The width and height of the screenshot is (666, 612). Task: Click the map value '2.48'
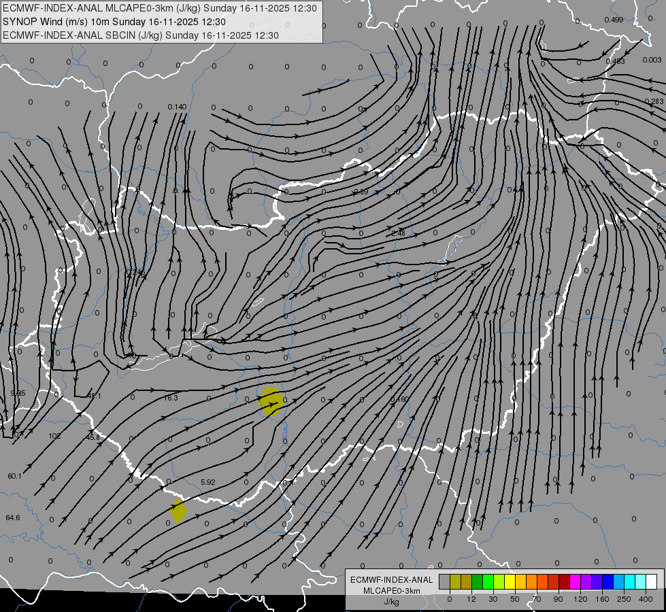point(399,233)
